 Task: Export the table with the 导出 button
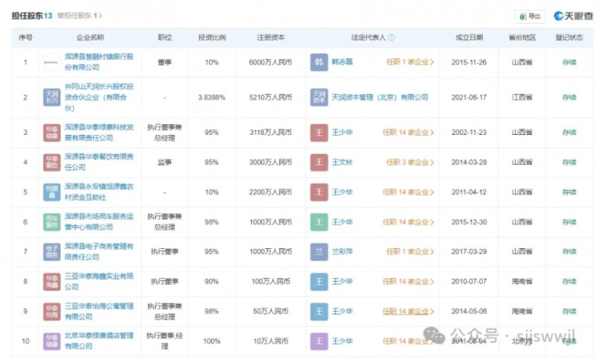(x=531, y=16)
